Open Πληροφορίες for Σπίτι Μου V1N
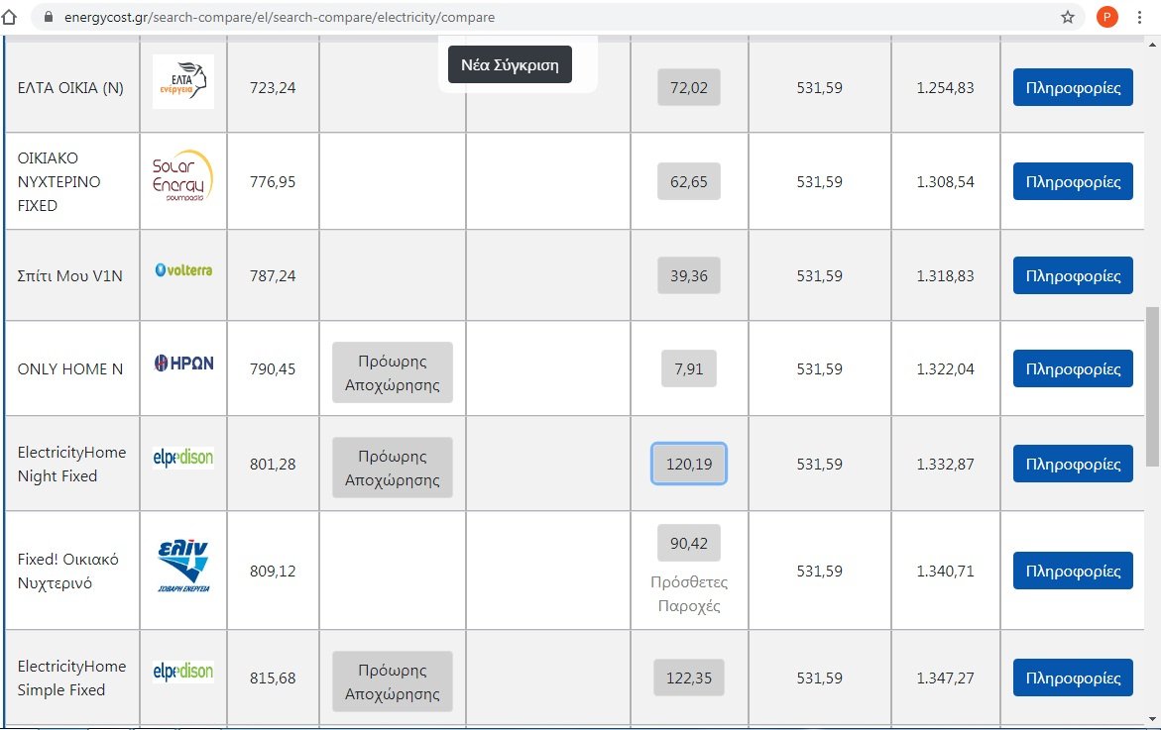This screenshot has height=730, width=1161. tap(1073, 276)
